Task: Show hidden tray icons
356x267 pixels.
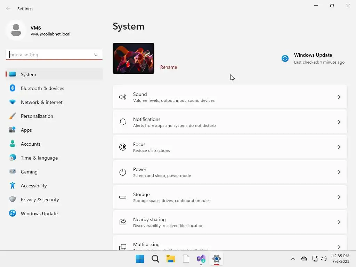Action: 293,259
